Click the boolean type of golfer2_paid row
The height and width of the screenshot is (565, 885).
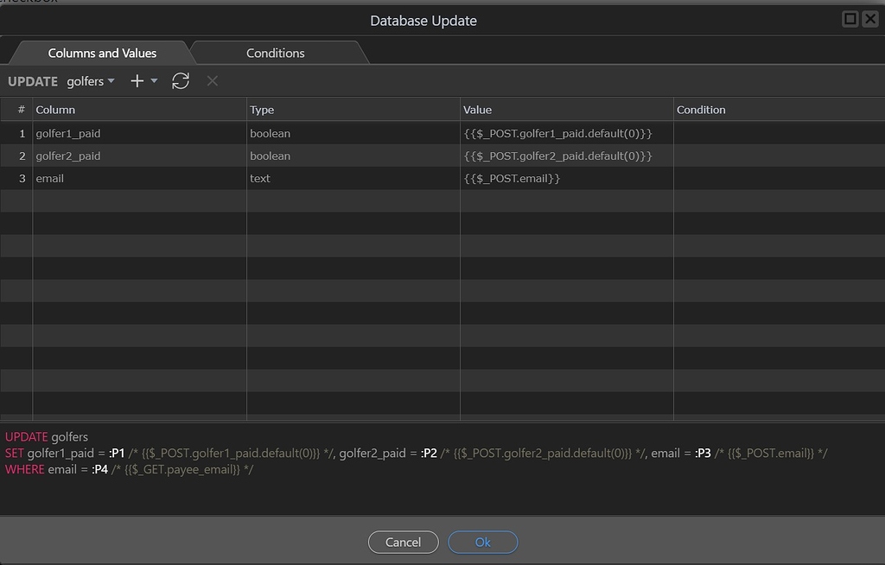pyautogui.click(x=353, y=156)
